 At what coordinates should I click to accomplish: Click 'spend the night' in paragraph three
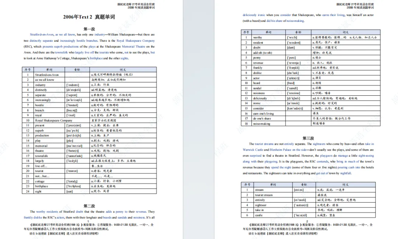pyautogui.click(x=281, y=168)
